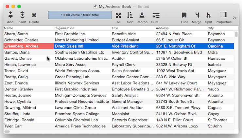Select the 'Stauffer, Linda' name cell

(28, 114)
